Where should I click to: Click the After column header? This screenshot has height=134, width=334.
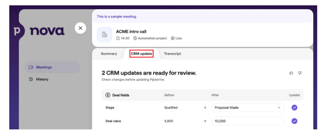[215, 95]
